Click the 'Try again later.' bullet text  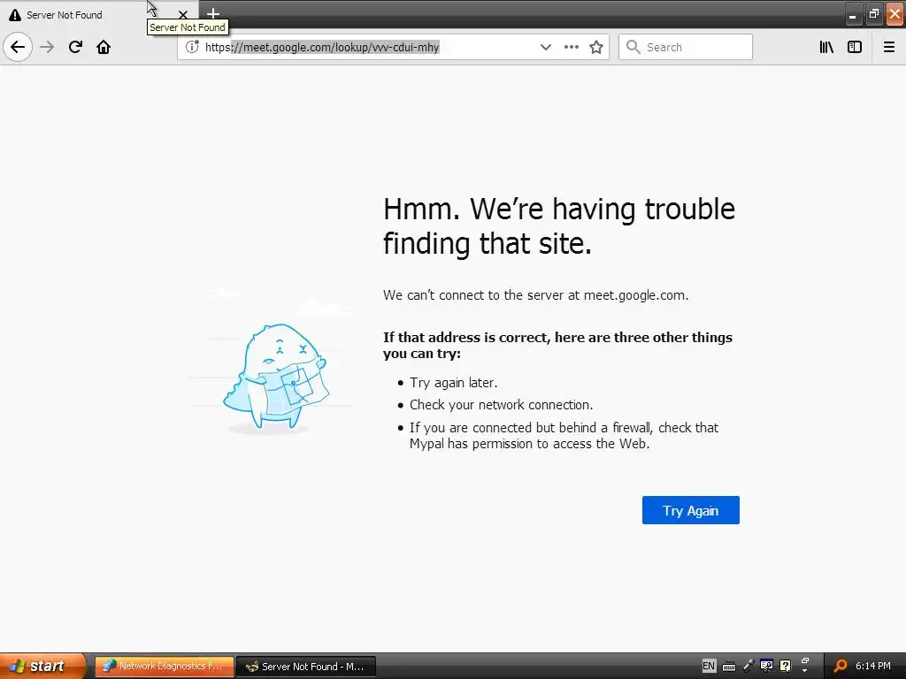[x=454, y=383]
